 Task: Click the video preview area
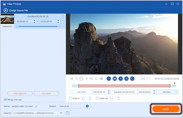(x=124, y=44)
